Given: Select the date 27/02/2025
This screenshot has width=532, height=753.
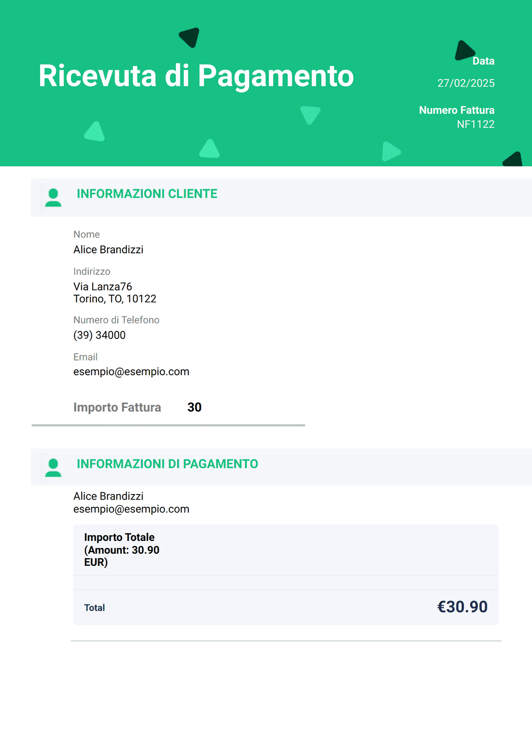Looking at the screenshot, I should click(466, 83).
